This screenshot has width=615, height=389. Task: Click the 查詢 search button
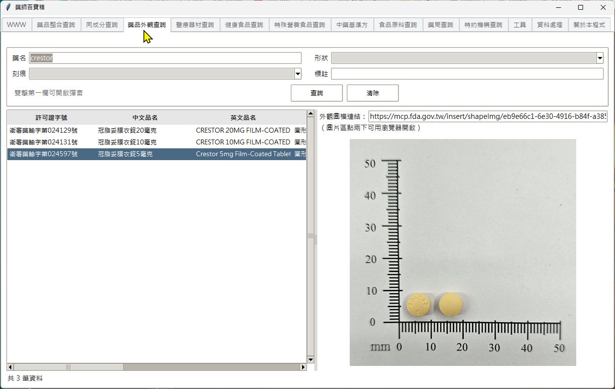317,93
